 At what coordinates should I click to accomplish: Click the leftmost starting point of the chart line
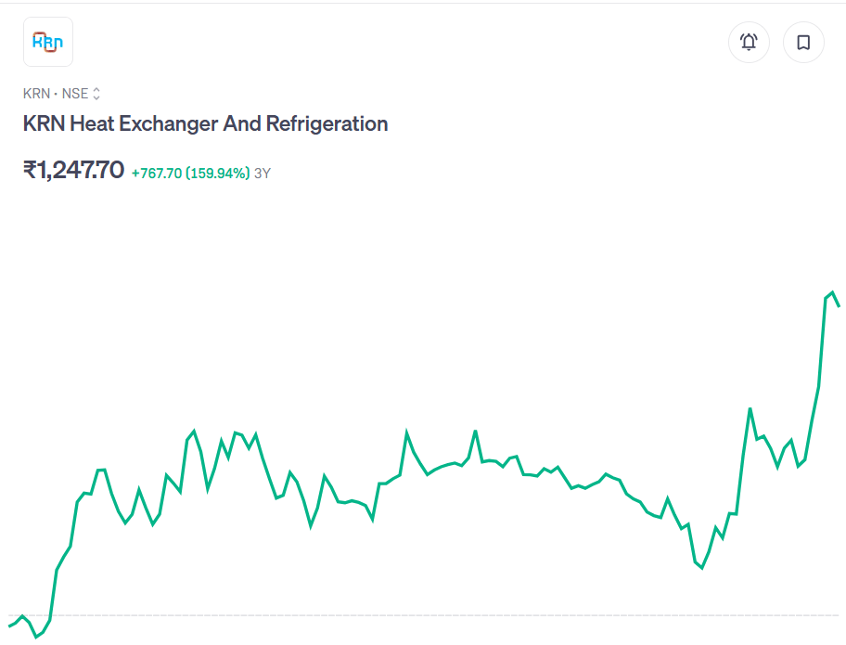(10, 626)
